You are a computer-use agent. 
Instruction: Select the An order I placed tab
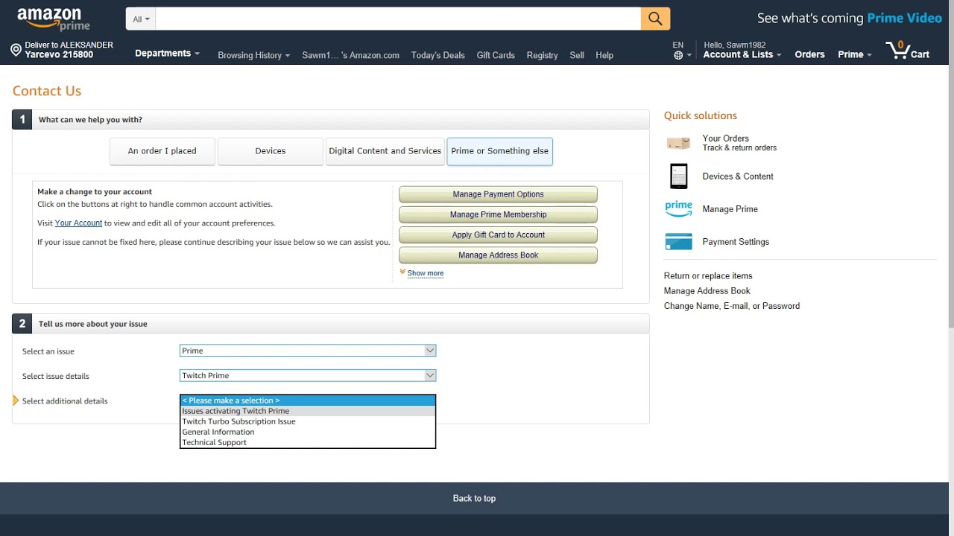[162, 151]
